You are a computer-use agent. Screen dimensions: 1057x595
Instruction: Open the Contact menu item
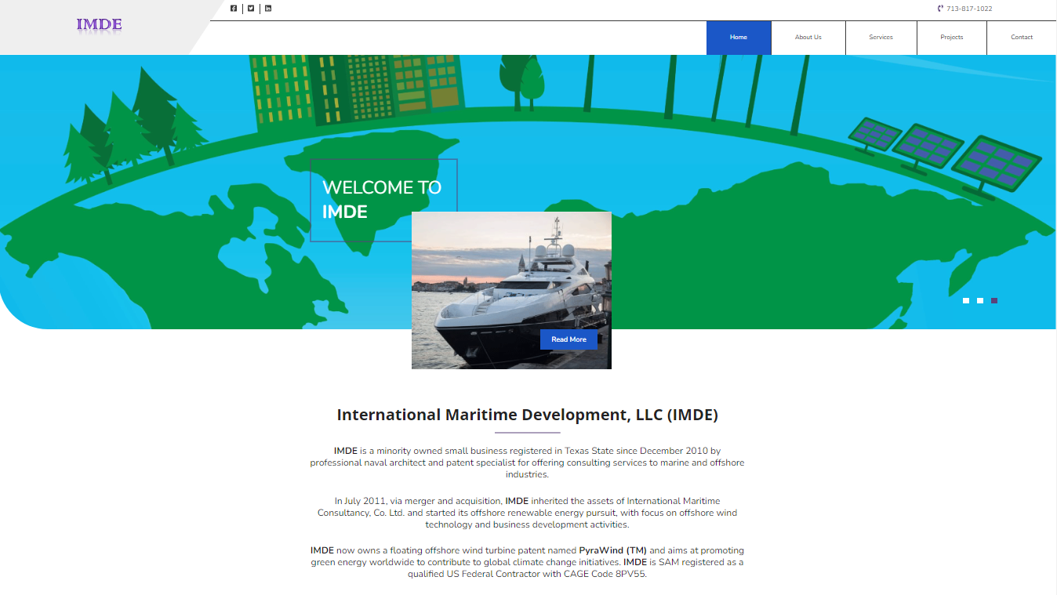1021,38
